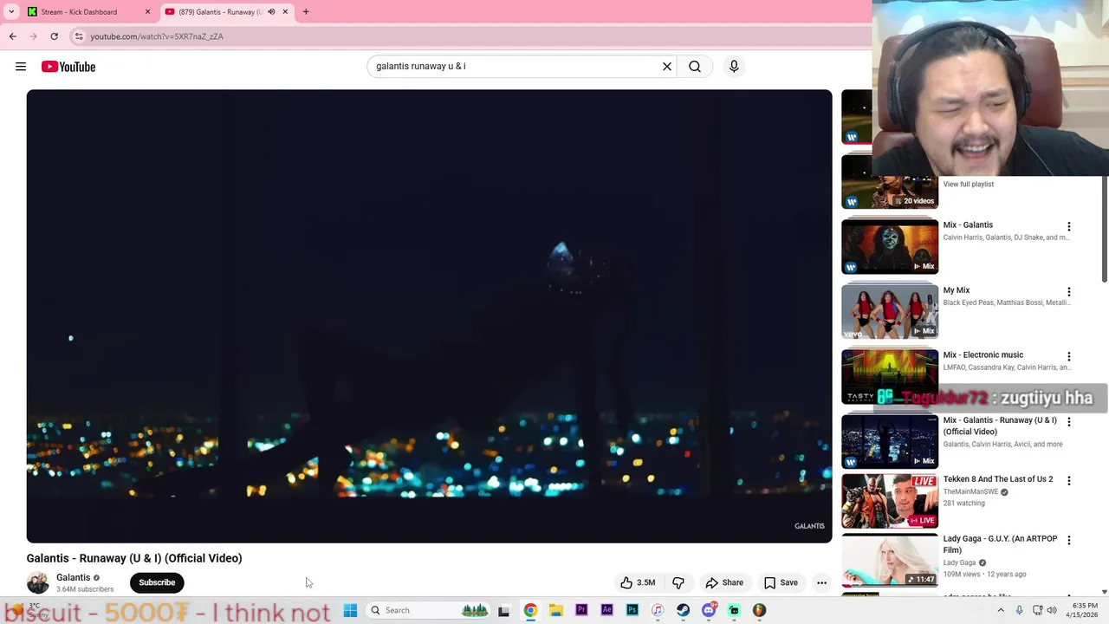The image size is (1109, 624).
Task: Click the video player to pause
Action: click(429, 316)
